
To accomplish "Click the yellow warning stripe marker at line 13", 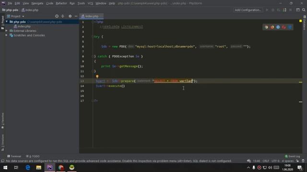I will pos(301,82).
